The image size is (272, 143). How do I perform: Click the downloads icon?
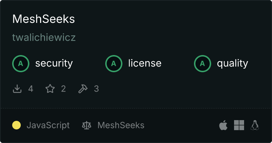click(17, 89)
